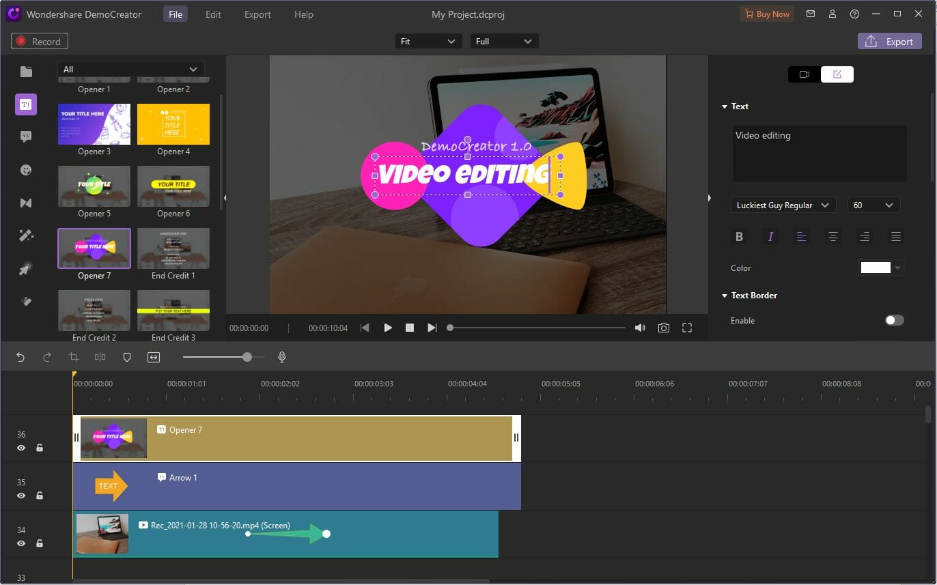Justify the text alignment

point(896,237)
